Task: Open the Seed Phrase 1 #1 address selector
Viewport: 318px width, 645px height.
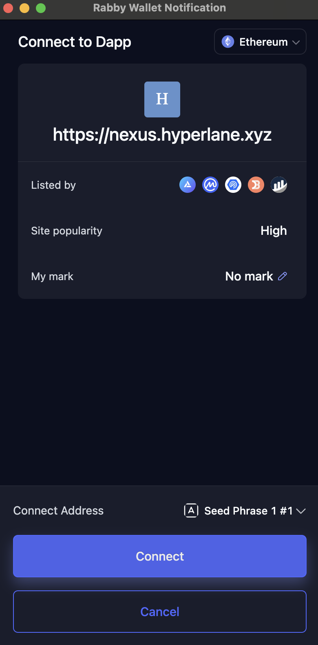Action: coord(248,511)
